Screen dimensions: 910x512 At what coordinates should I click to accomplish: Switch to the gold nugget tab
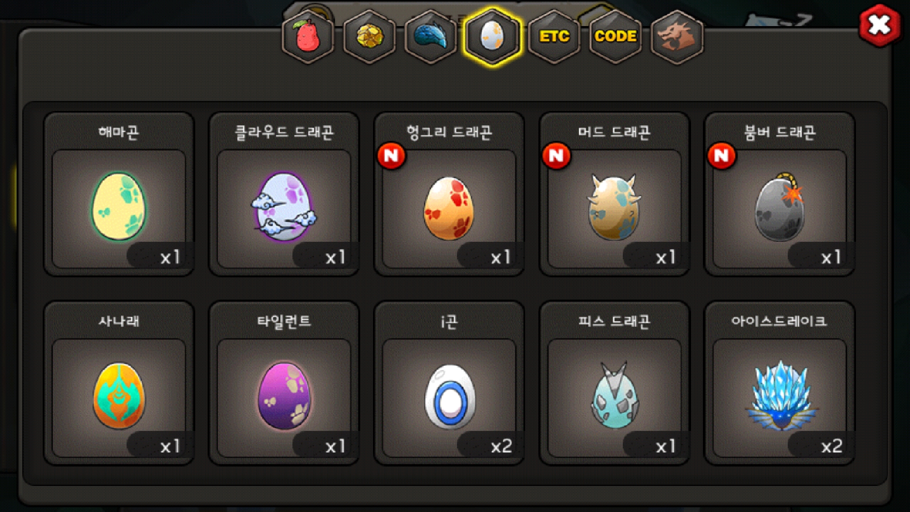tap(369, 37)
